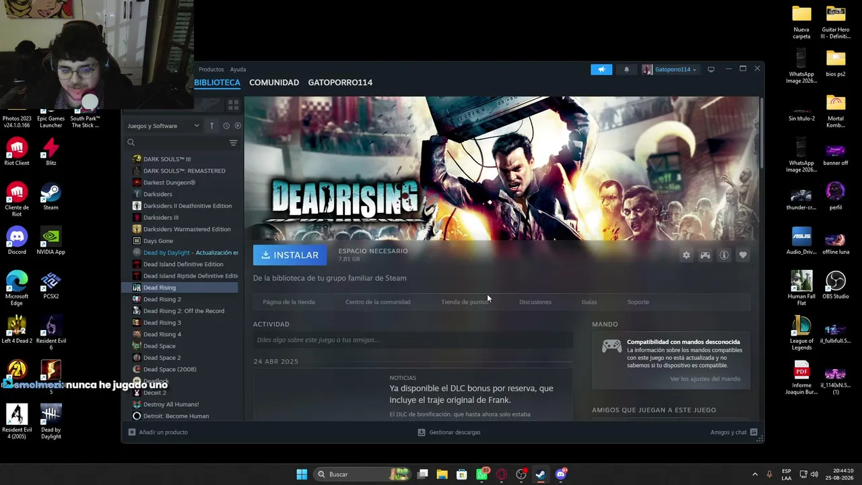Open League of Legends desktop icon
Screen dimensions: 862x485
coord(801,333)
